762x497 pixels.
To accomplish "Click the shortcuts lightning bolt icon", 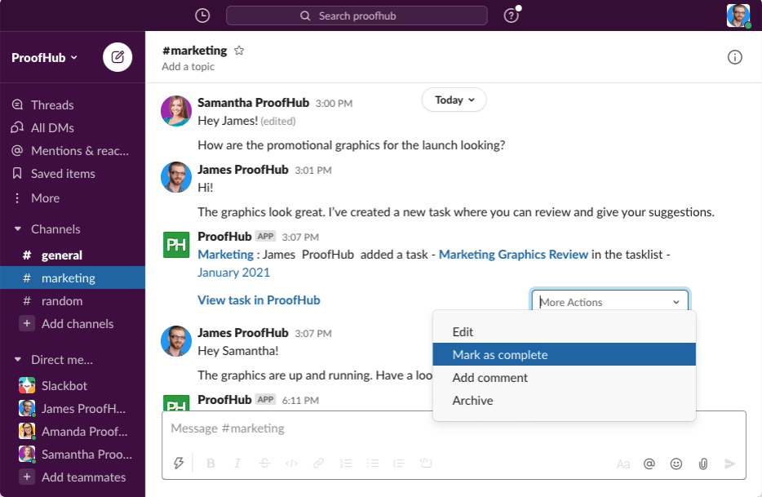I will point(179,463).
